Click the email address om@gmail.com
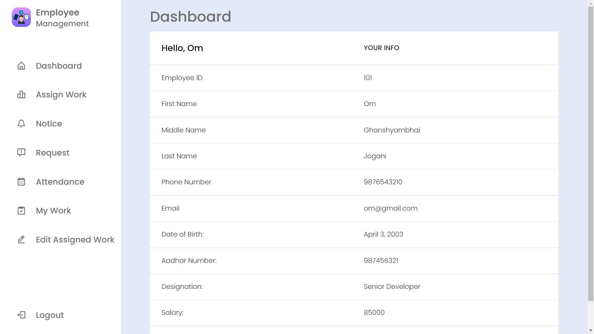The width and height of the screenshot is (594, 334). (390, 208)
